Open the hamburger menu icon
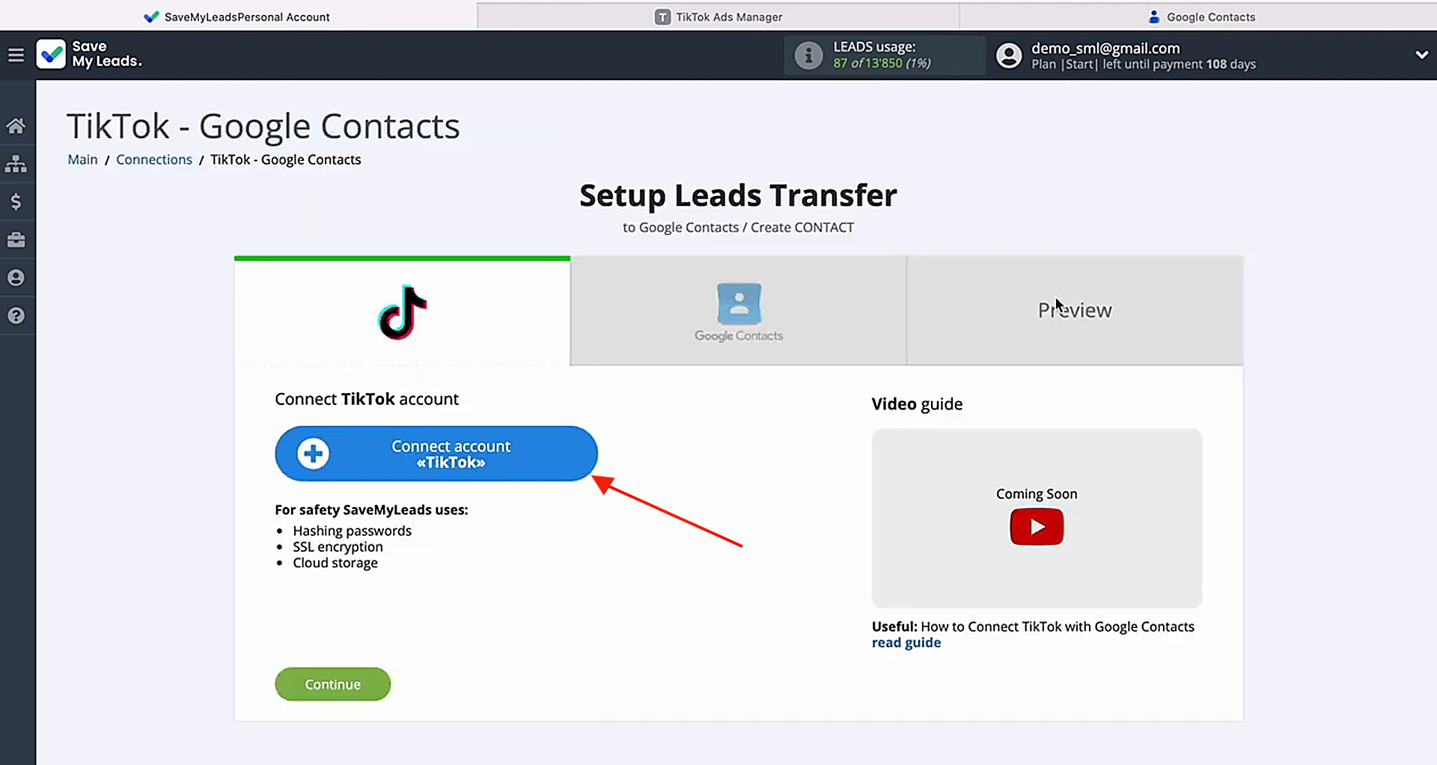 (x=16, y=55)
